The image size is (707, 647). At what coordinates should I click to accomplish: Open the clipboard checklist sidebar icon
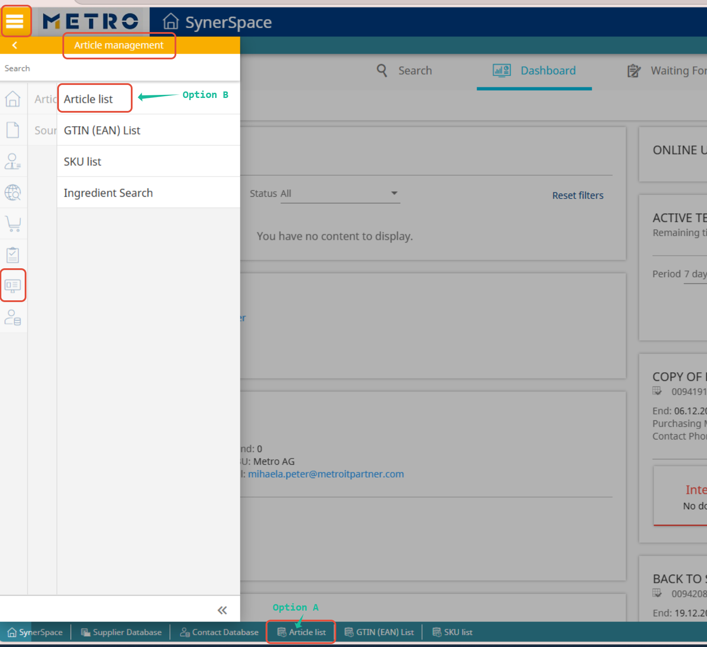[x=13, y=255]
